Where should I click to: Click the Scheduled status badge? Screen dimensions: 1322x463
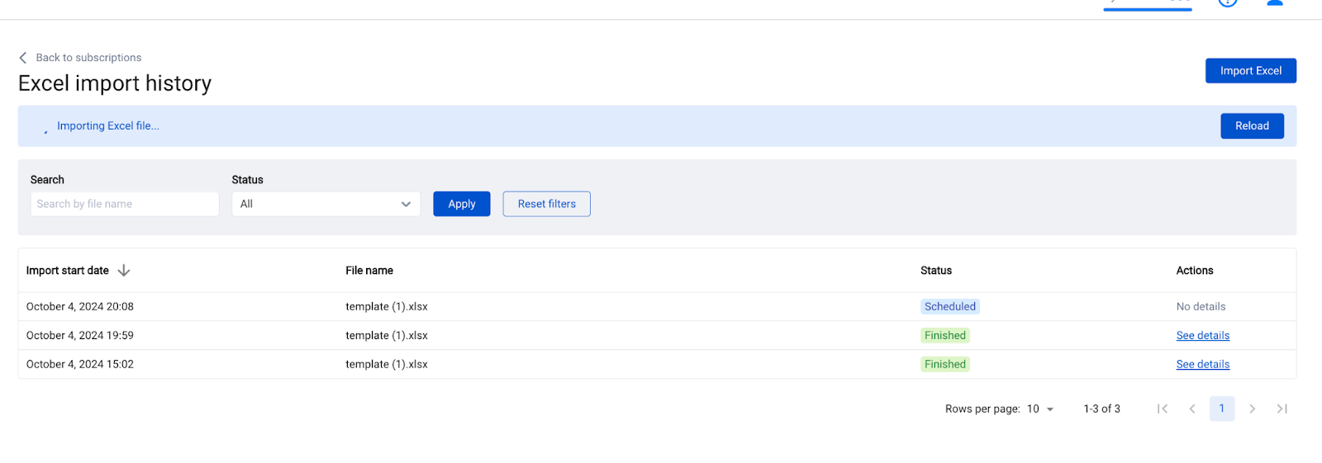(950, 307)
